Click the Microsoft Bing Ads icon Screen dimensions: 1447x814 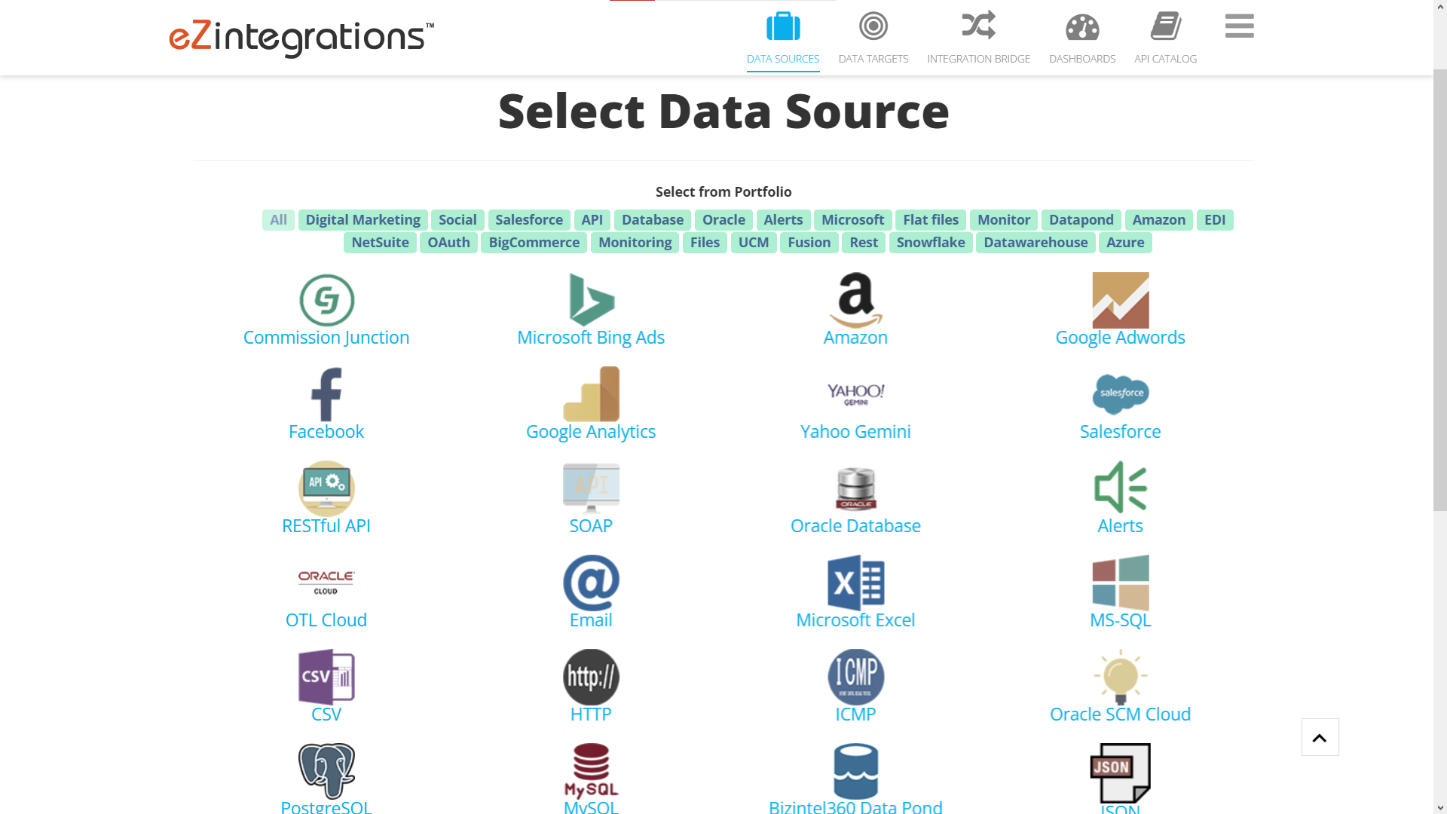591,299
